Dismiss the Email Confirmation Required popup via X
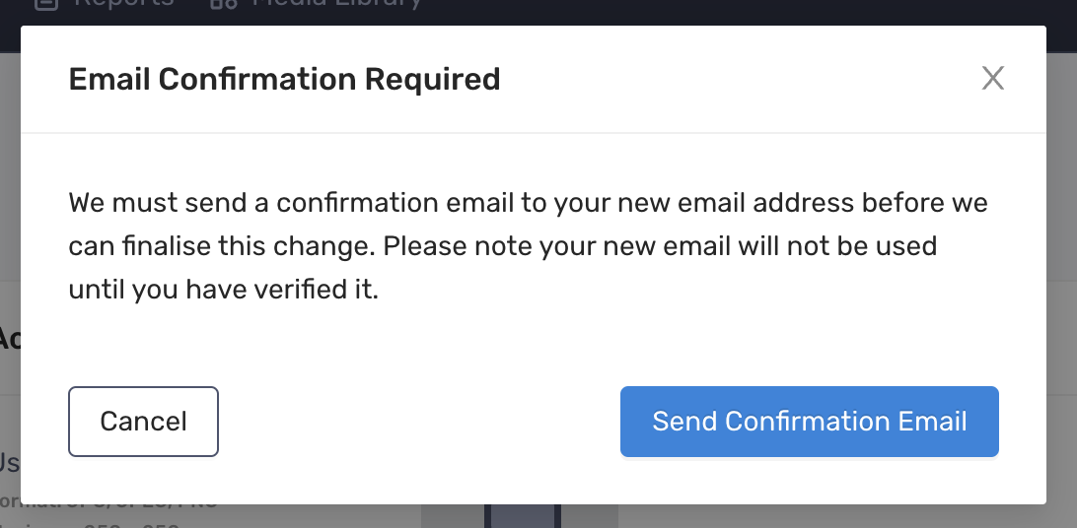1077x528 pixels. (992, 78)
